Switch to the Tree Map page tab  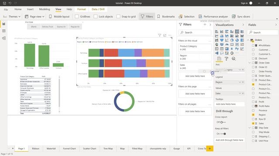(x=108, y=149)
